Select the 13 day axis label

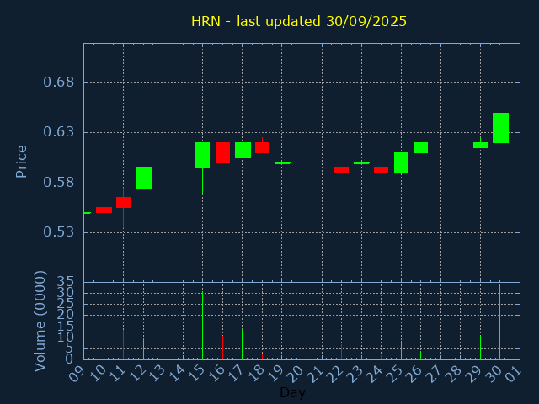pos(156,374)
